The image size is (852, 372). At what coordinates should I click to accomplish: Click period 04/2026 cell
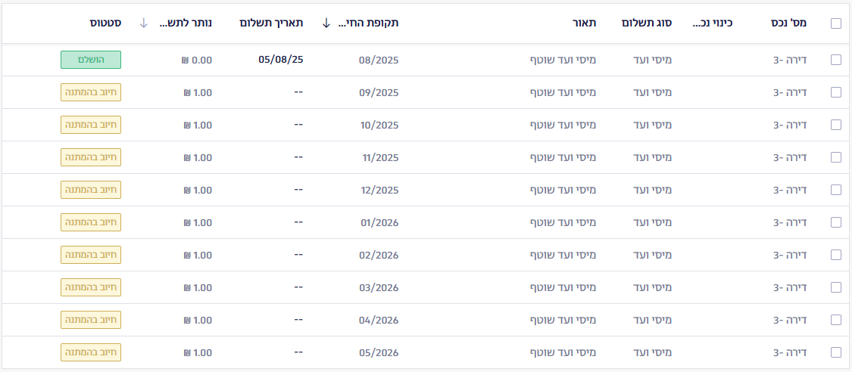point(379,320)
